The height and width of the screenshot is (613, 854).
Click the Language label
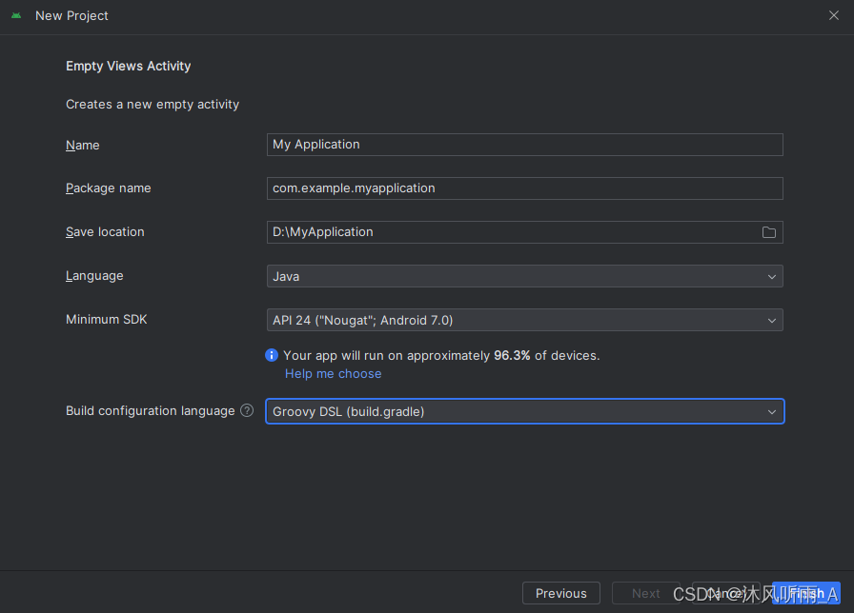tap(94, 276)
